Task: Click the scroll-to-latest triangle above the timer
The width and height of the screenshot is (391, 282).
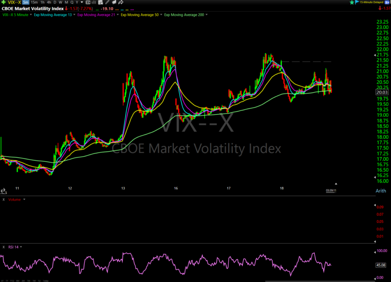Action: point(336,184)
